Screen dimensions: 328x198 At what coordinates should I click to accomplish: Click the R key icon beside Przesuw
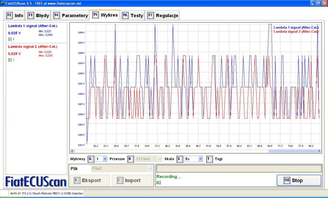point(130,159)
